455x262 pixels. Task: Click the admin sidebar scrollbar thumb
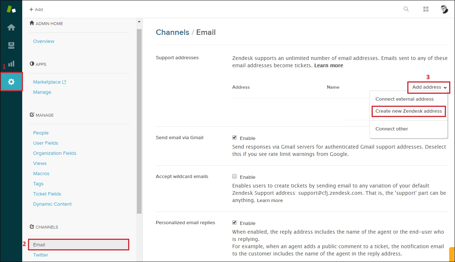point(139,121)
